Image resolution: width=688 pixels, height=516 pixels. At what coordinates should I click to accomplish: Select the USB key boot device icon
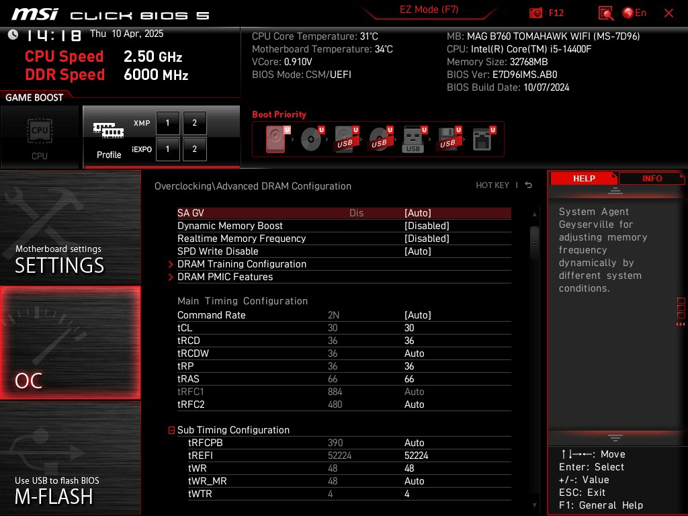pyautogui.click(x=414, y=139)
